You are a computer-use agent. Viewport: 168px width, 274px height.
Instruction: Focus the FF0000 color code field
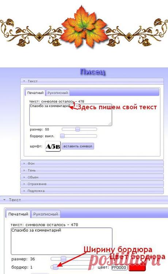tap(119, 267)
